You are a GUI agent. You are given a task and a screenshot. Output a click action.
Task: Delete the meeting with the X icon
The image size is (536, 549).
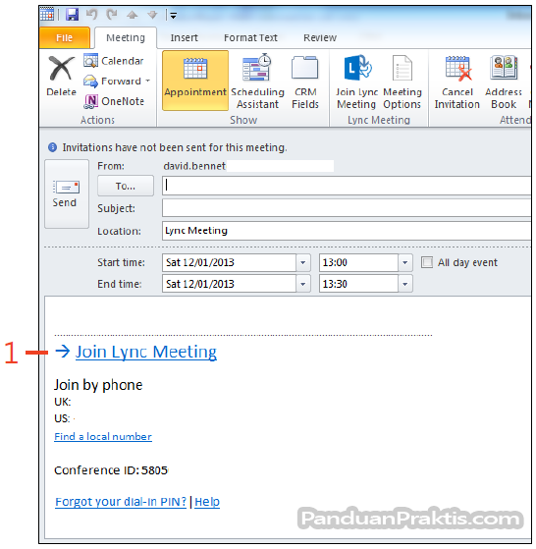pos(61,76)
